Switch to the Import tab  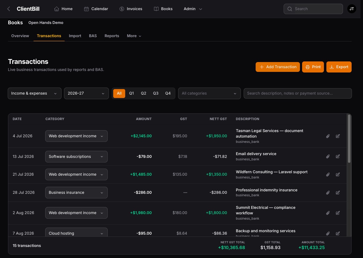[75, 36]
